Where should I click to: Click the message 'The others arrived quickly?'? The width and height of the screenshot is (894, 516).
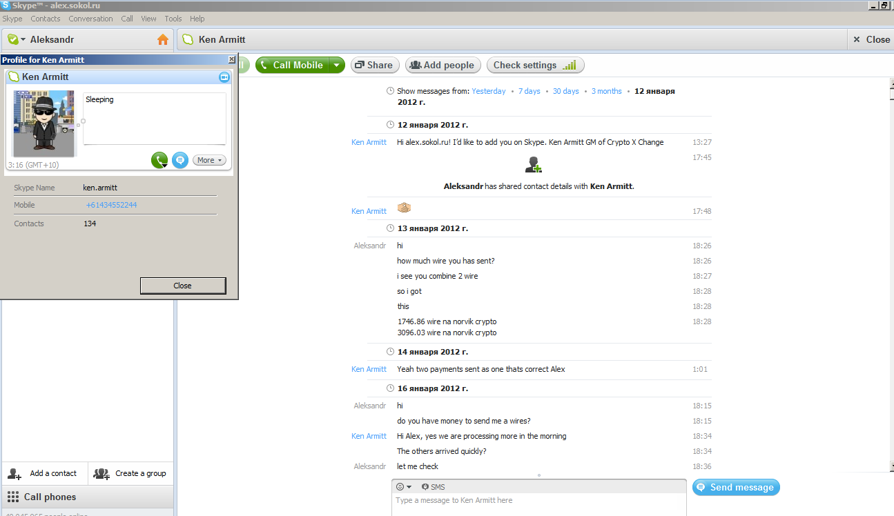pos(442,451)
